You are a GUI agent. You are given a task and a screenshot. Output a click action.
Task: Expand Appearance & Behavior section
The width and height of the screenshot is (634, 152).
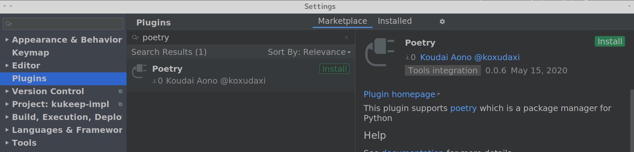pos(7,40)
